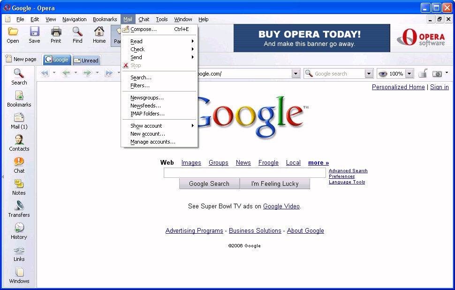Open the 100% zoom dropdown
455x290 pixels.
tap(409, 74)
